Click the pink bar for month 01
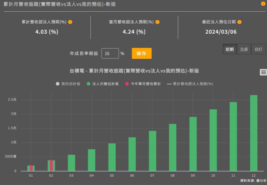Viewport: 267px width, 185px height. click(31, 168)
